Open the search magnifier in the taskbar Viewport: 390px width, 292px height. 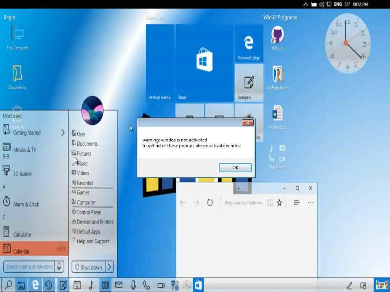(8, 285)
